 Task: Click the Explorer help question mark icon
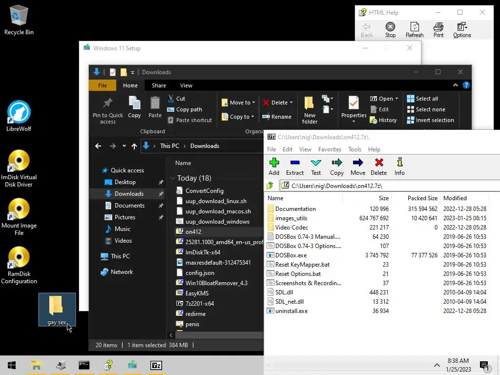tap(466, 85)
